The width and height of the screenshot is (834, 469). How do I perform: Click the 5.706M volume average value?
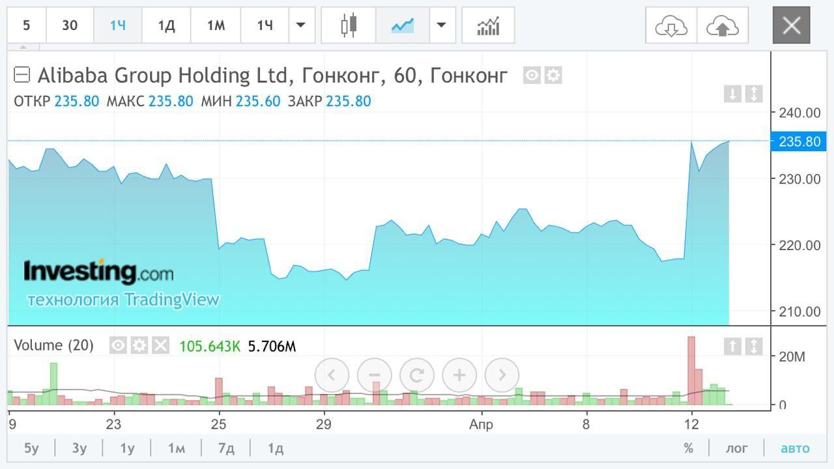272,347
